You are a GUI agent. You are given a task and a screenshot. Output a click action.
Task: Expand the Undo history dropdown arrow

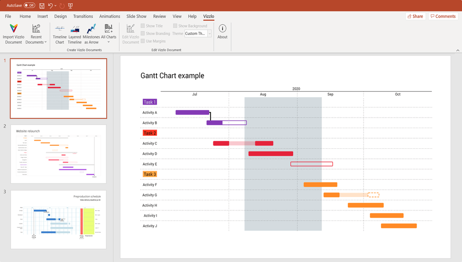tap(55, 6)
